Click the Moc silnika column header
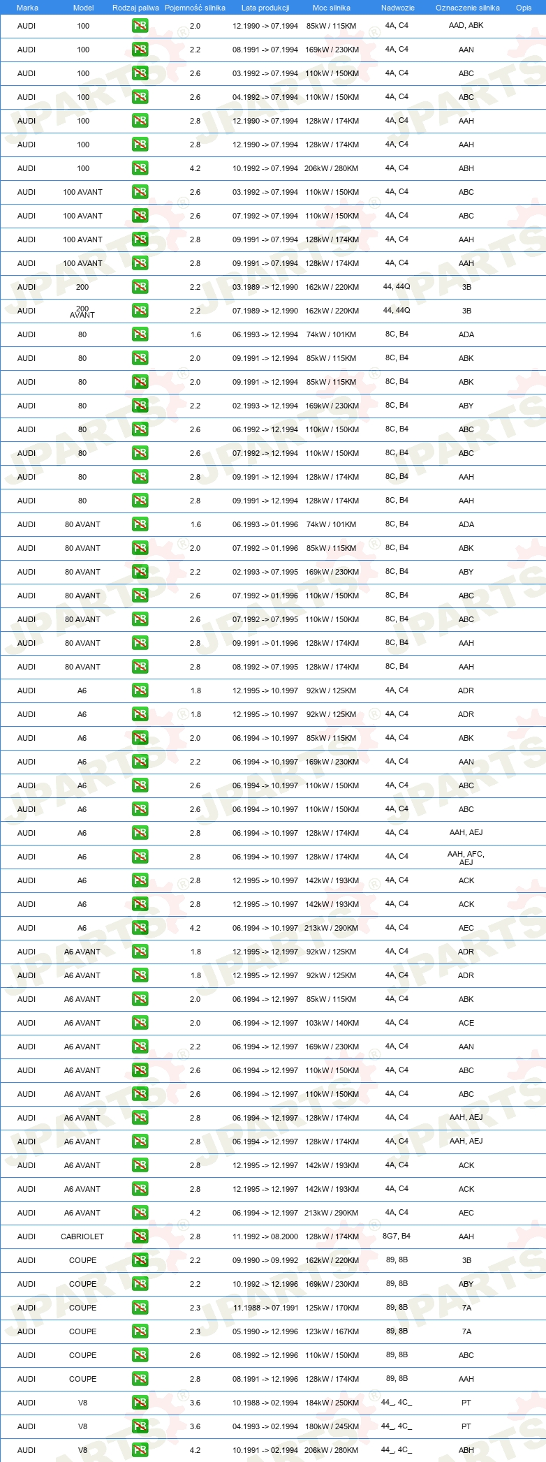The image size is (546, 1462). [332, 8]
